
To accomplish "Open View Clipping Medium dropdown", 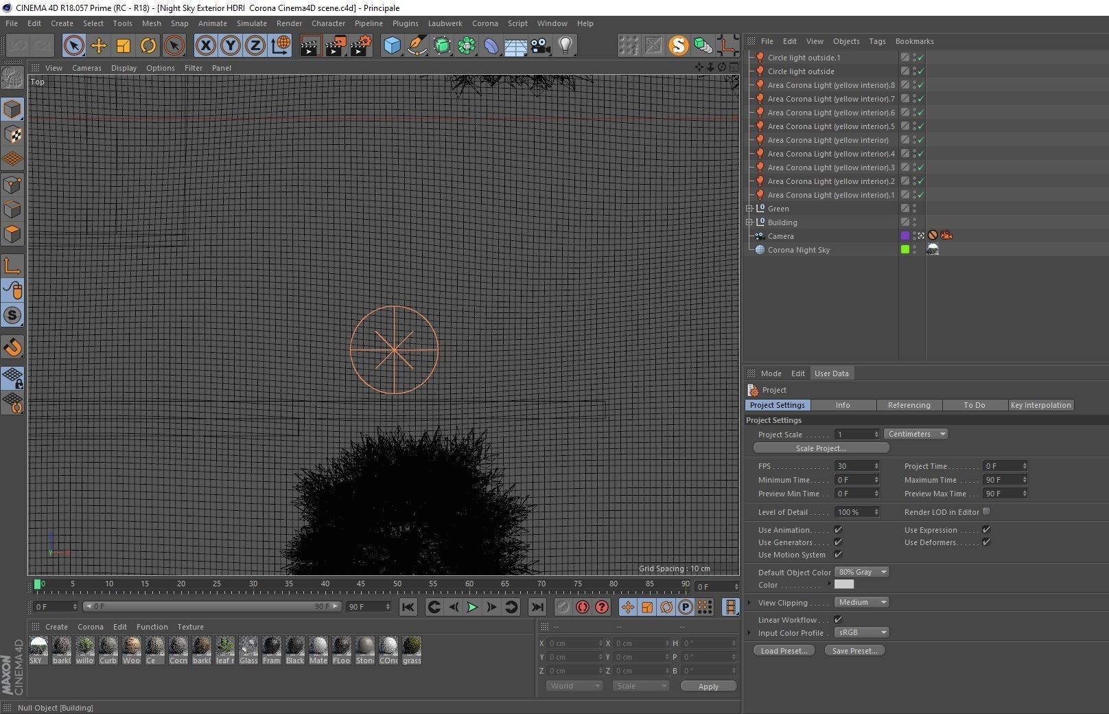I will pos(861,602).
